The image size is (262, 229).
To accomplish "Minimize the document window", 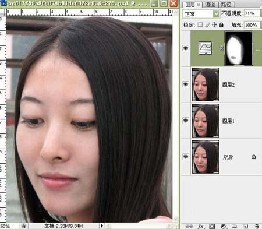I will pyautogui.click(x=154, y=3).
